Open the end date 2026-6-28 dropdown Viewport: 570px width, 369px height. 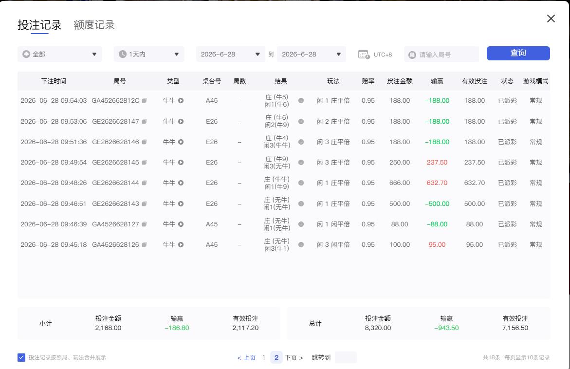pyautogui.click(x=312, y=54)
